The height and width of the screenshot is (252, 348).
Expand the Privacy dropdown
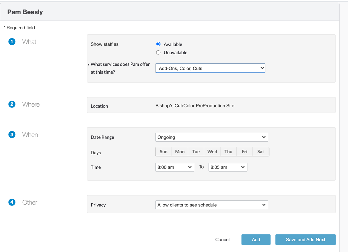click(212, 205)
